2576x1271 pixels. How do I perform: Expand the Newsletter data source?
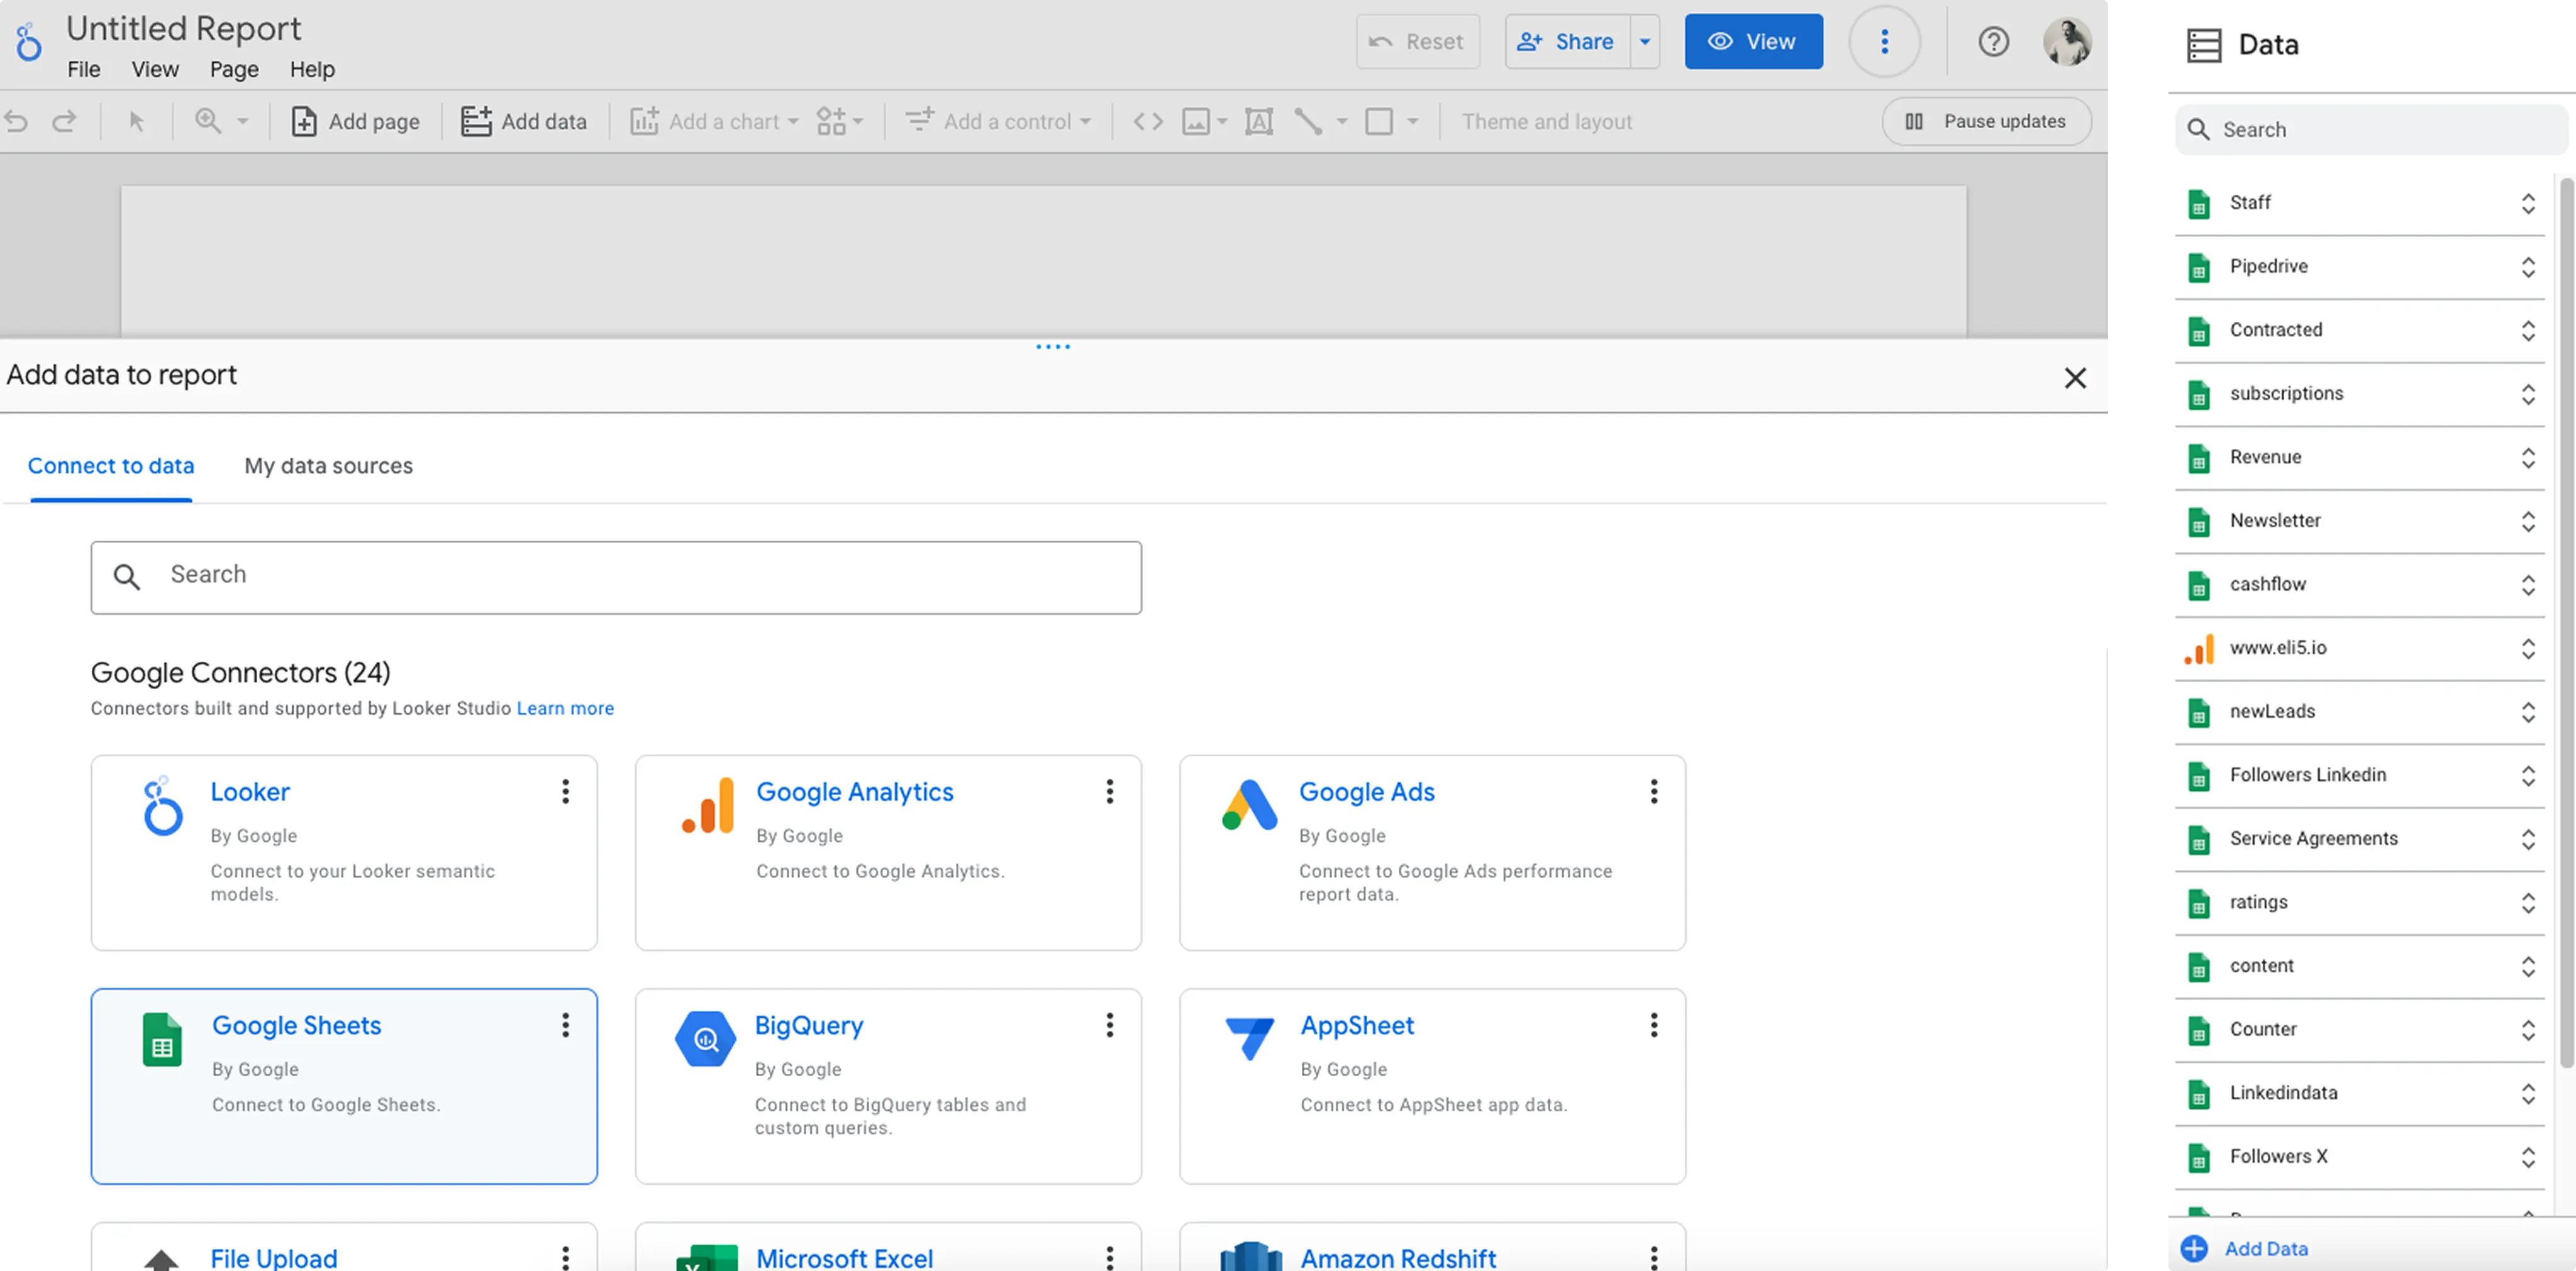pyautogui.click(x=2528, y=522)
